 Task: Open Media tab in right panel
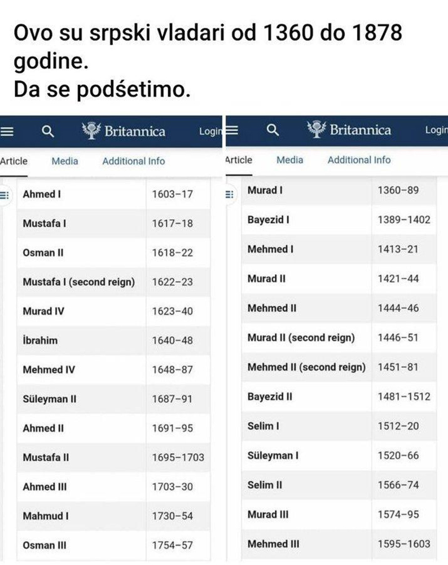click(x=289, y=160)
